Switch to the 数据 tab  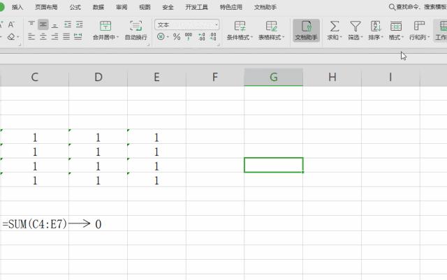pos(98,7)
